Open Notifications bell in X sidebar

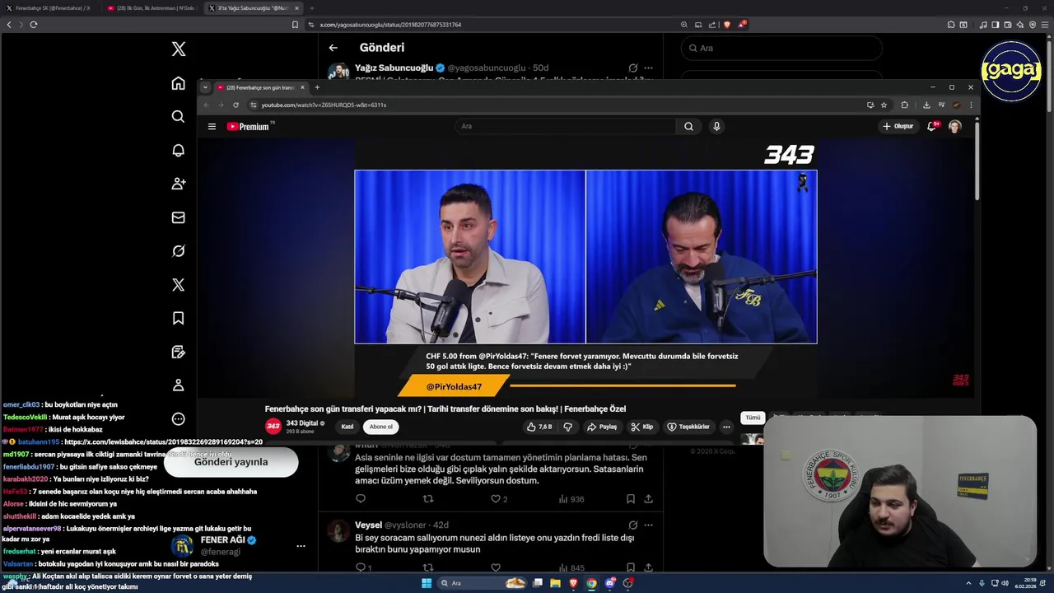tap(179, 151)
